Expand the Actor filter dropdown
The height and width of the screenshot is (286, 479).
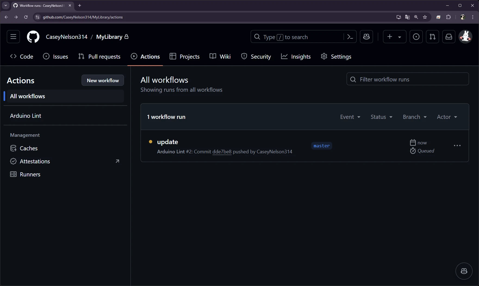(447, 117)
